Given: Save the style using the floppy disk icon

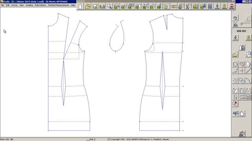Looking at the screenshot, I should point(95,6).
